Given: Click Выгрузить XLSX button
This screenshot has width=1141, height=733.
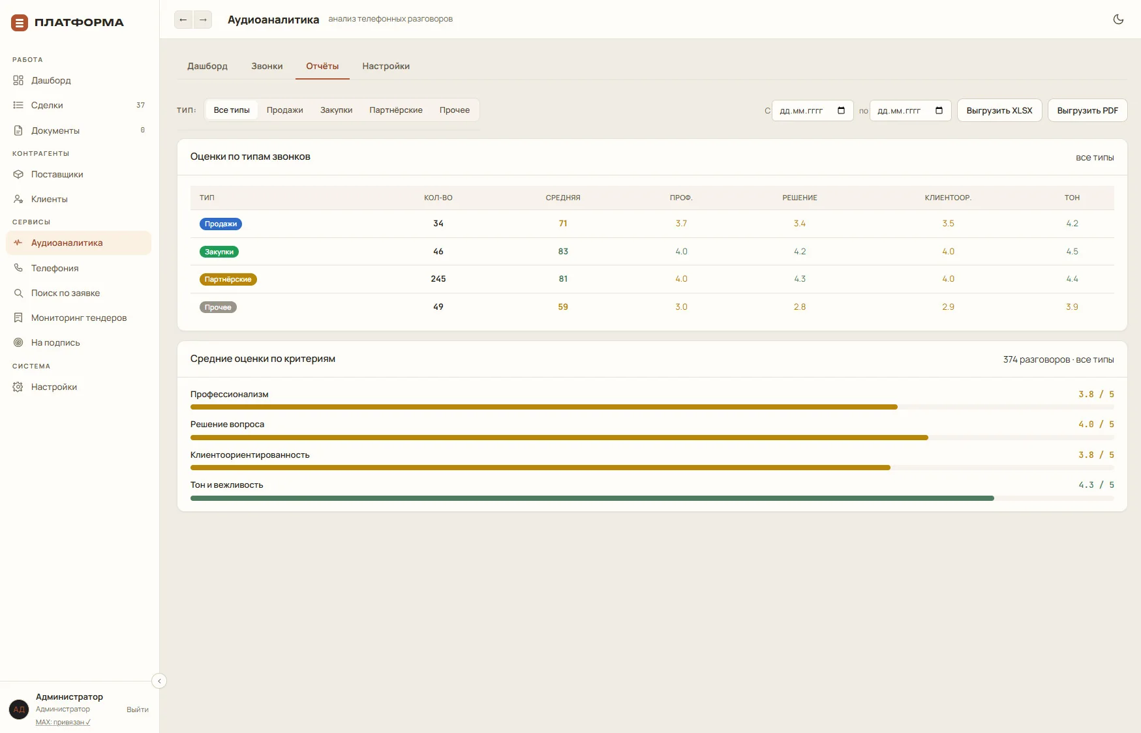Looking at the screenshot, I should (x=999, y=110).
